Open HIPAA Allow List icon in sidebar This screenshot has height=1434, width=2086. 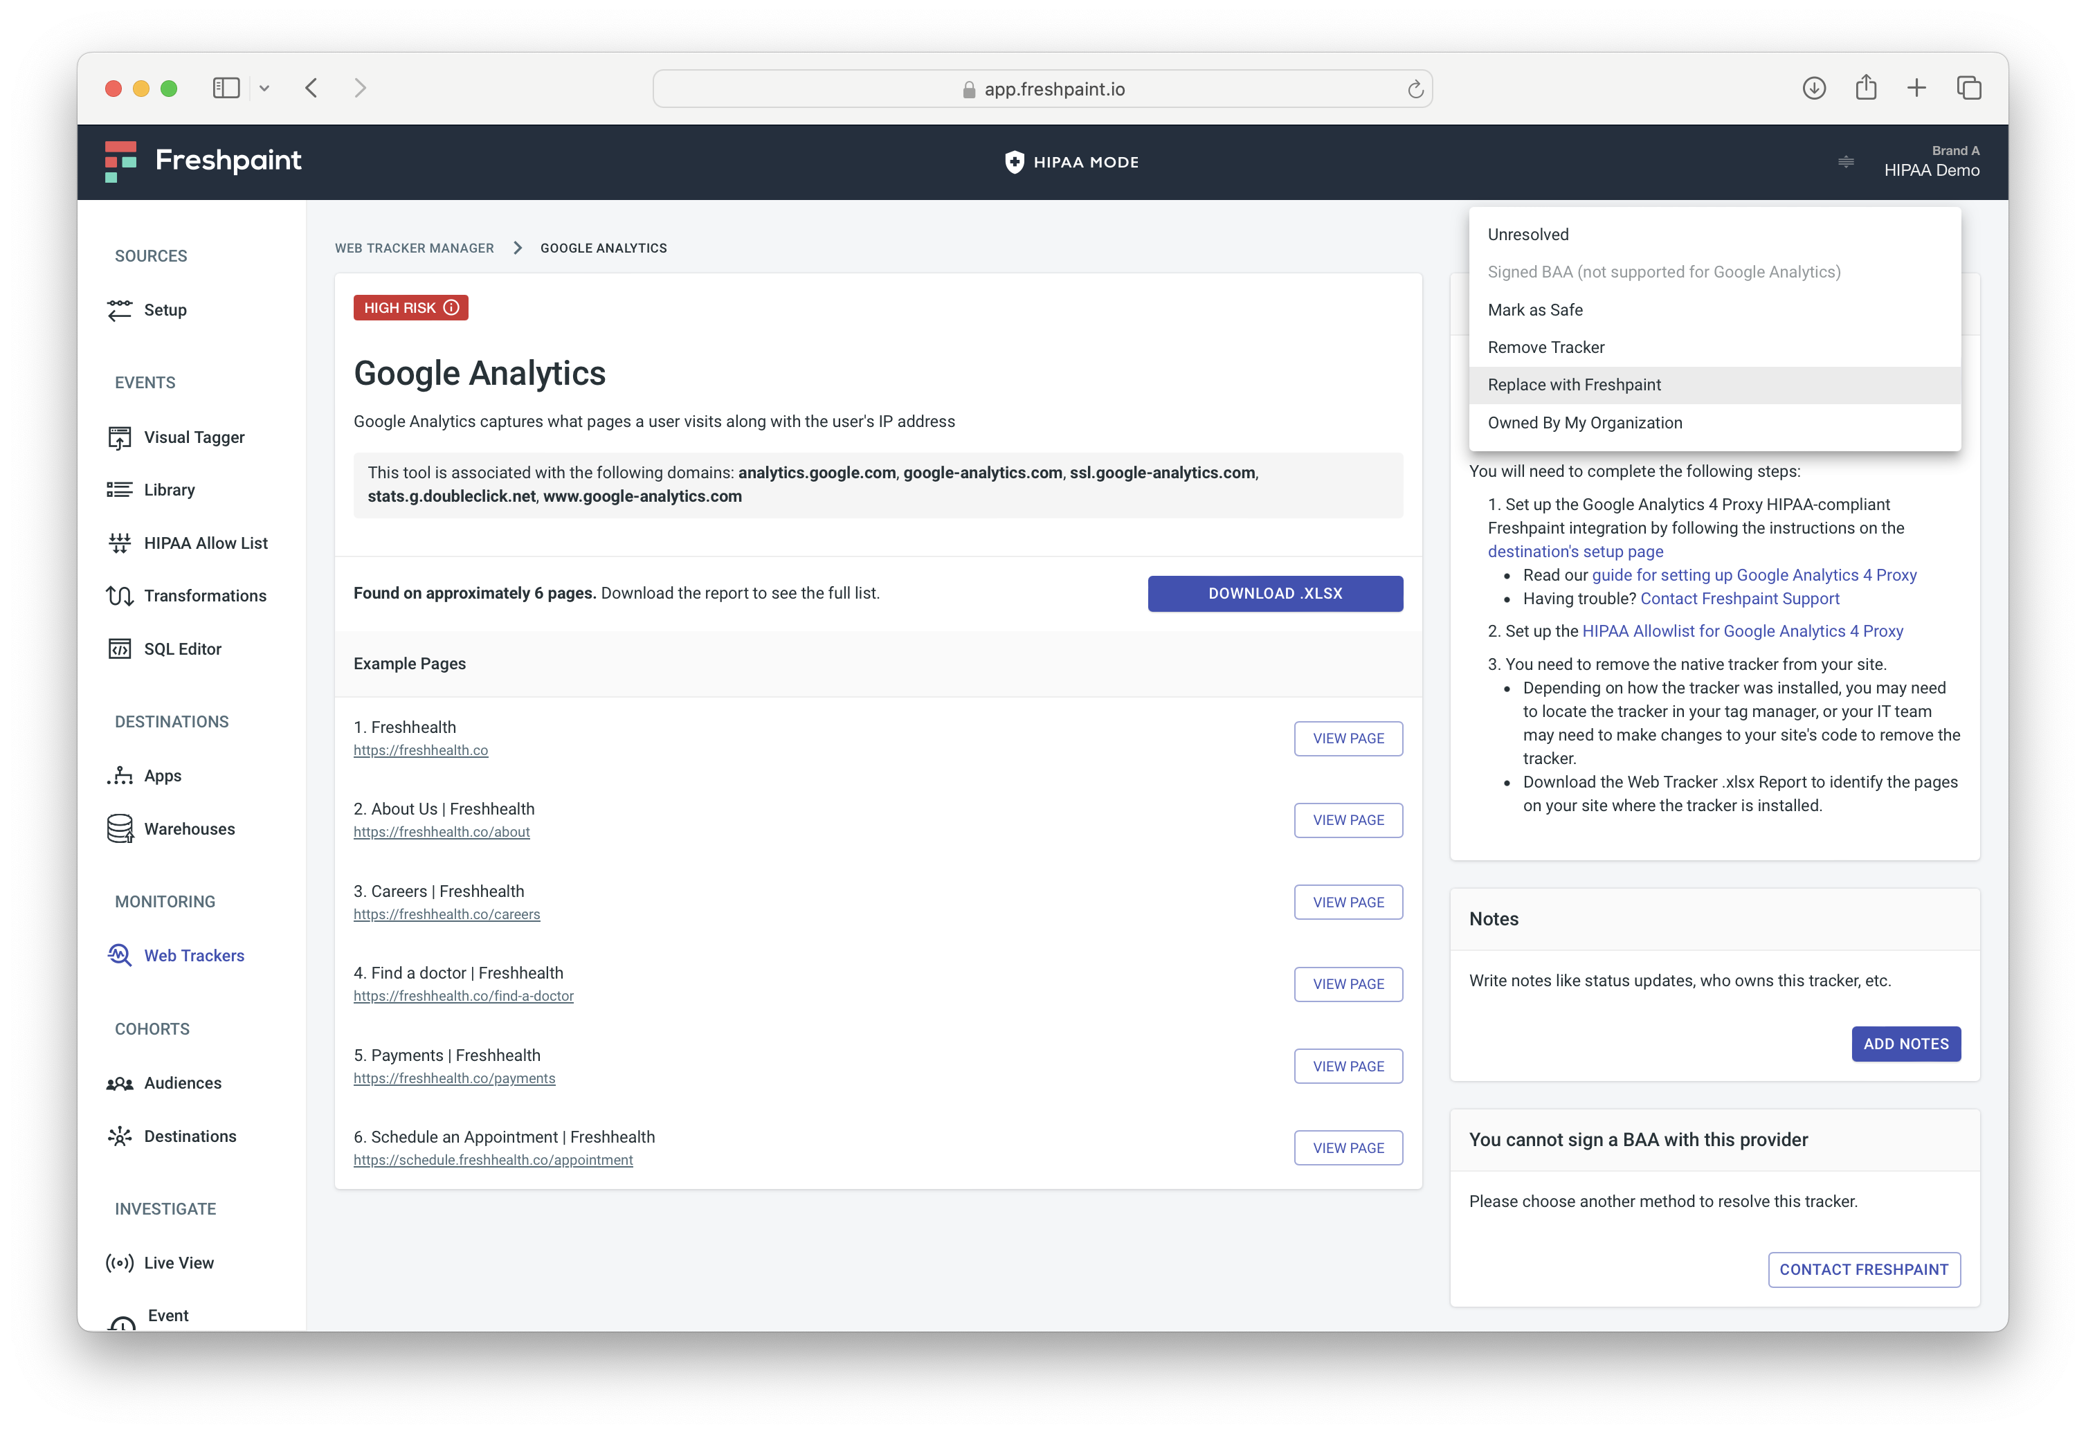pos(120,543)
